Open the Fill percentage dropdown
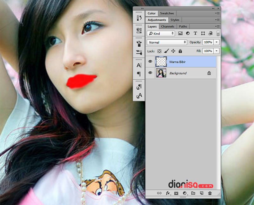254x205 pixels. [217, 51]
